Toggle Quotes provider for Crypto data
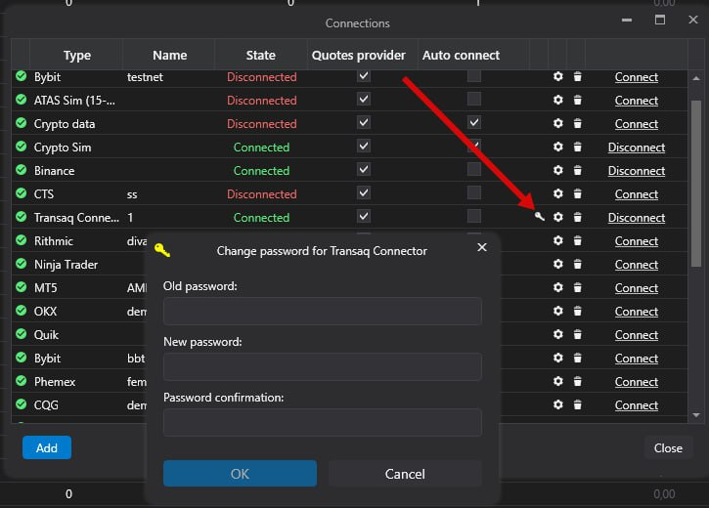709x508 pixels. click(x=364, y=122)
